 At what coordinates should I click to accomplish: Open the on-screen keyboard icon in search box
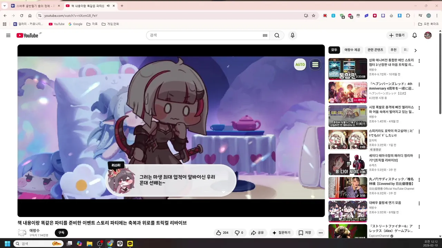pos(265,35)
